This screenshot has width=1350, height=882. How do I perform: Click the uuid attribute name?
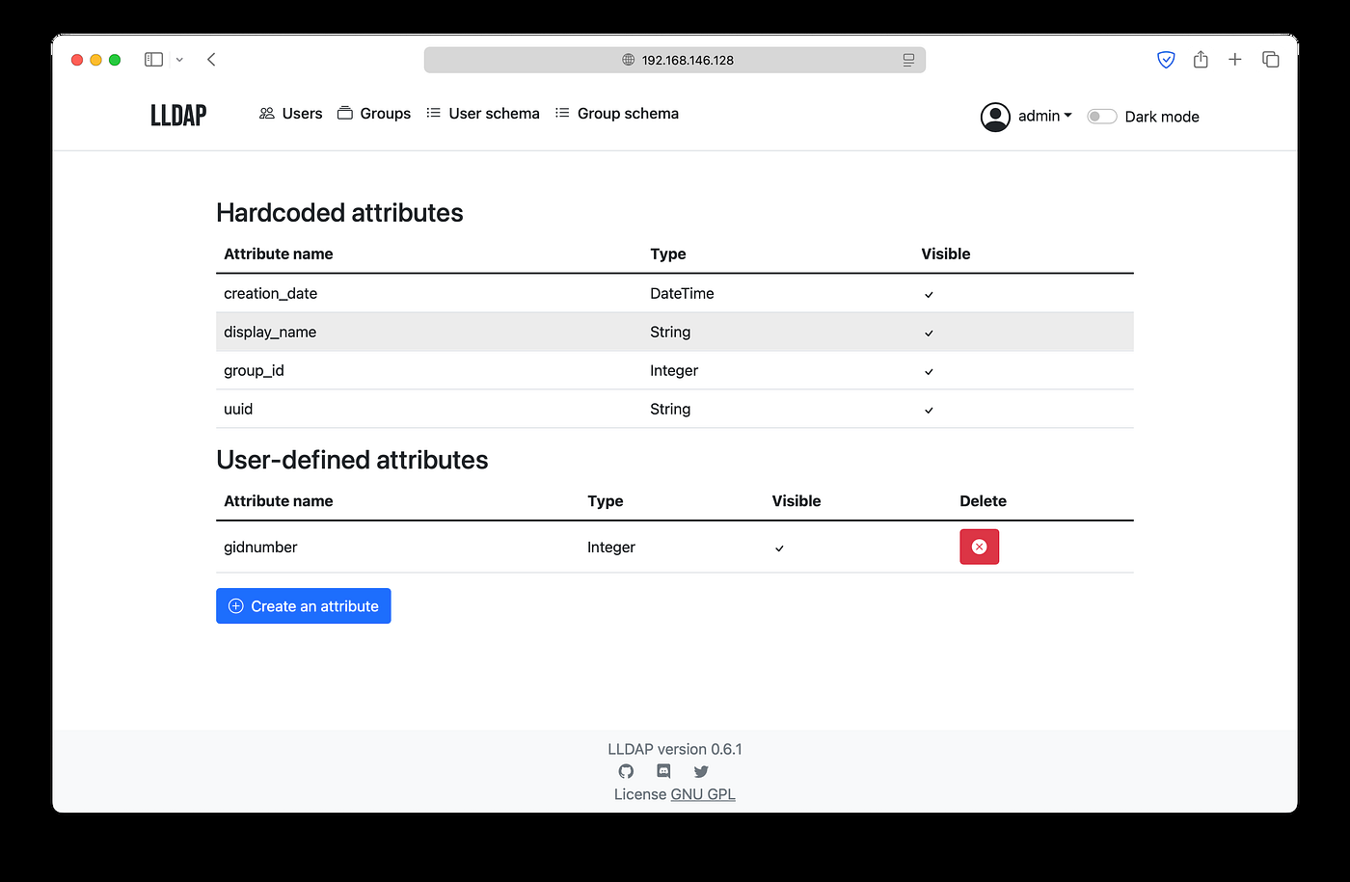point(238,409)
